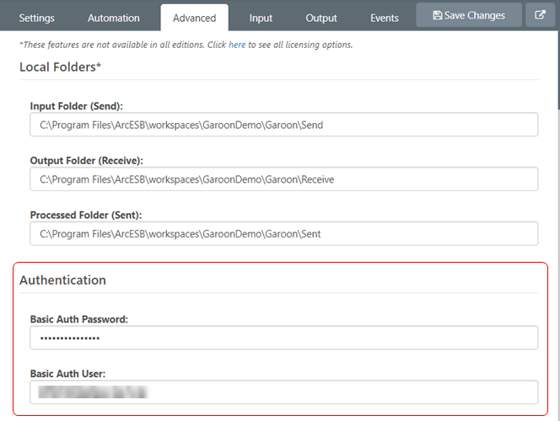Open the Automation tab
The height and width of the screenshot is (421, 560).
pos(114,18)
